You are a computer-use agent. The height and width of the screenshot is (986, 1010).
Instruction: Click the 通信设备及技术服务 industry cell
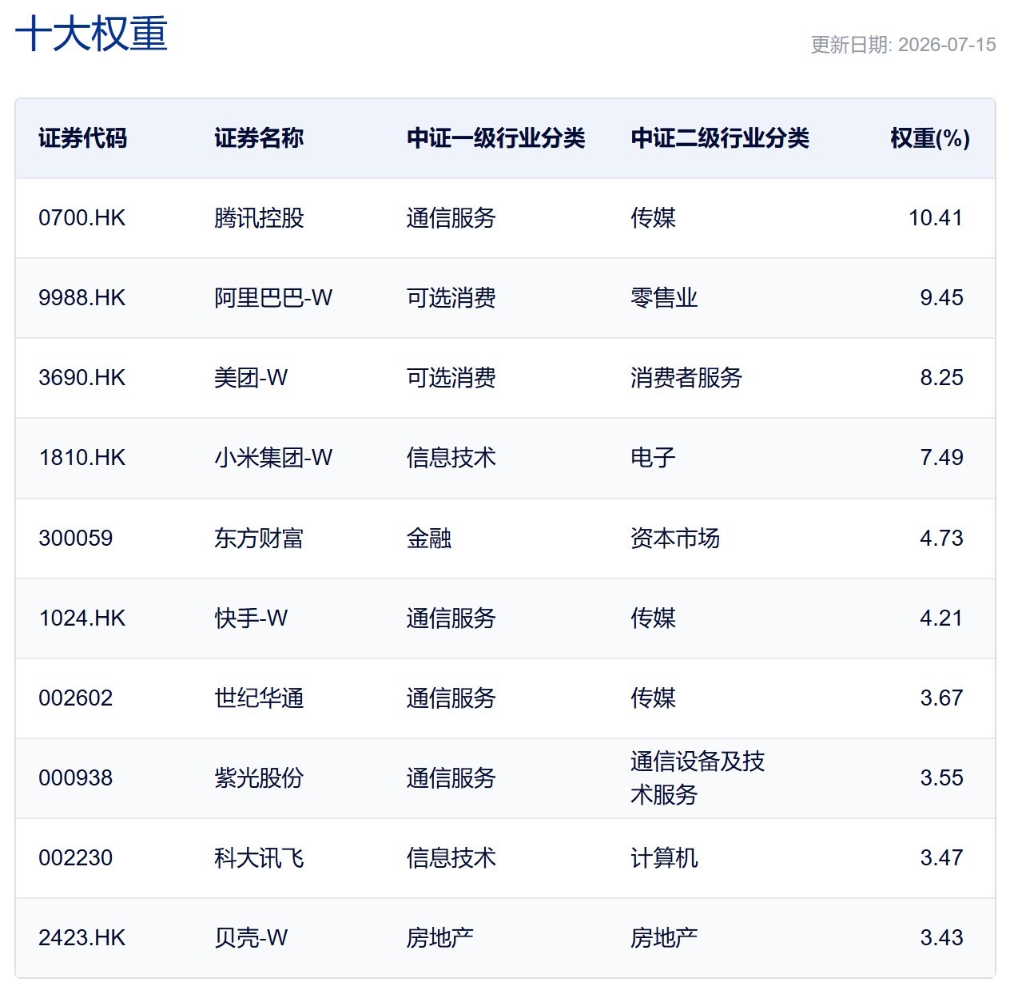coord(698,778)
